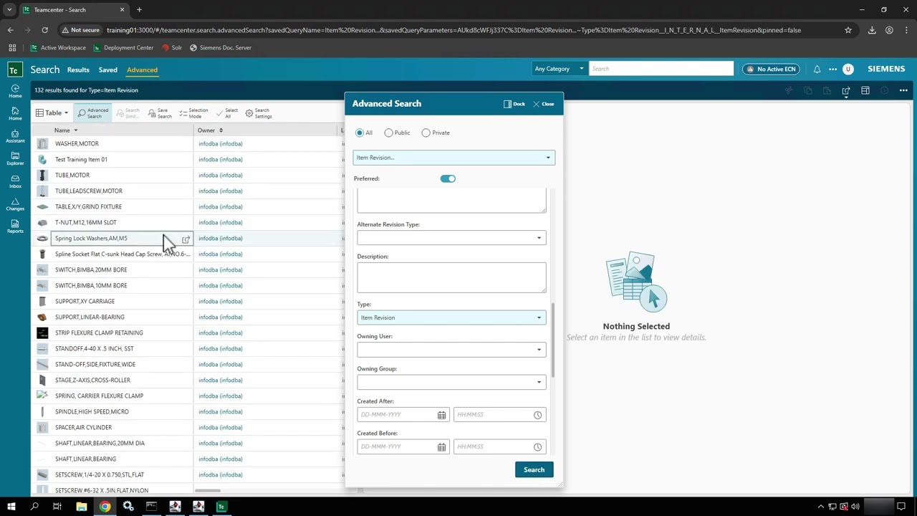Expand the Item Revision saved query dropdown
This screenshot has height=516, width=917.
click(453, 158)
